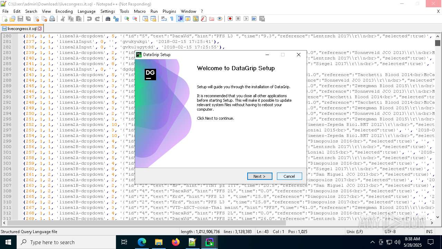Viewport: 442px width, 249px height.
Task: Click the Close All documents toolbar icon
Action: click(x=44, y=19)
